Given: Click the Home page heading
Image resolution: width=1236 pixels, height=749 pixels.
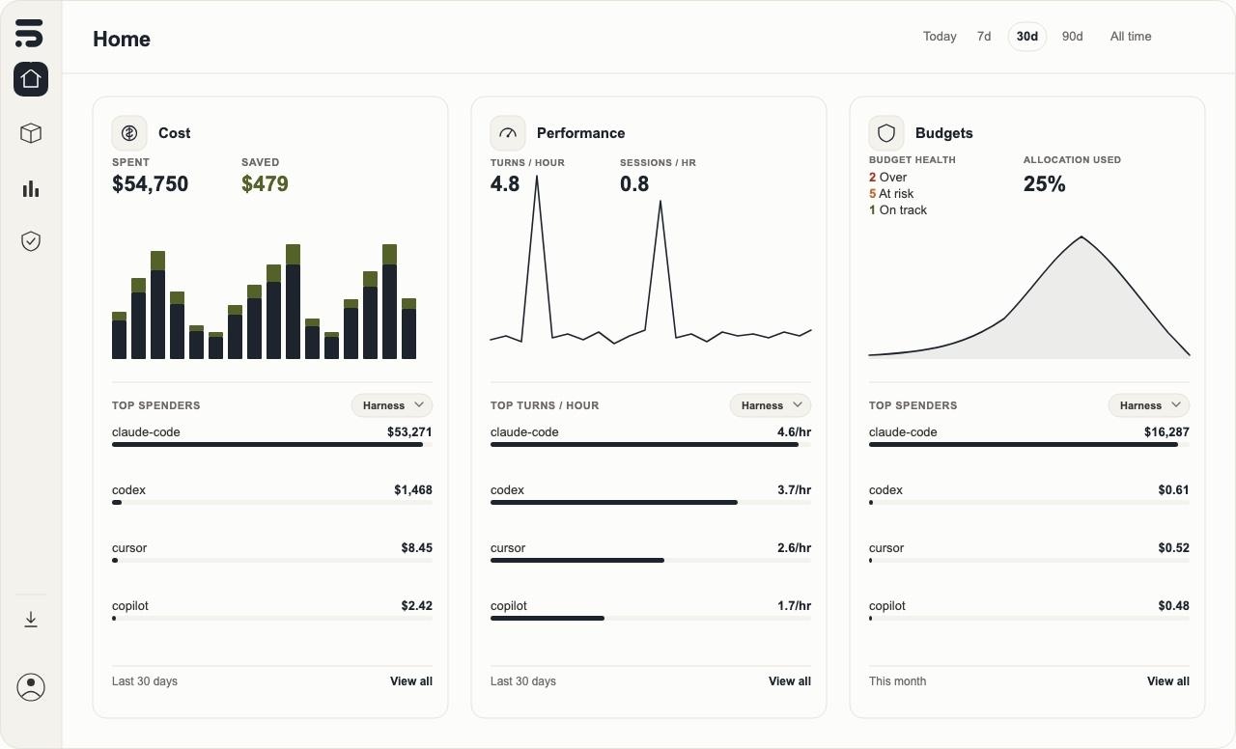Looking at the screenshot, I should coord(122,40).
